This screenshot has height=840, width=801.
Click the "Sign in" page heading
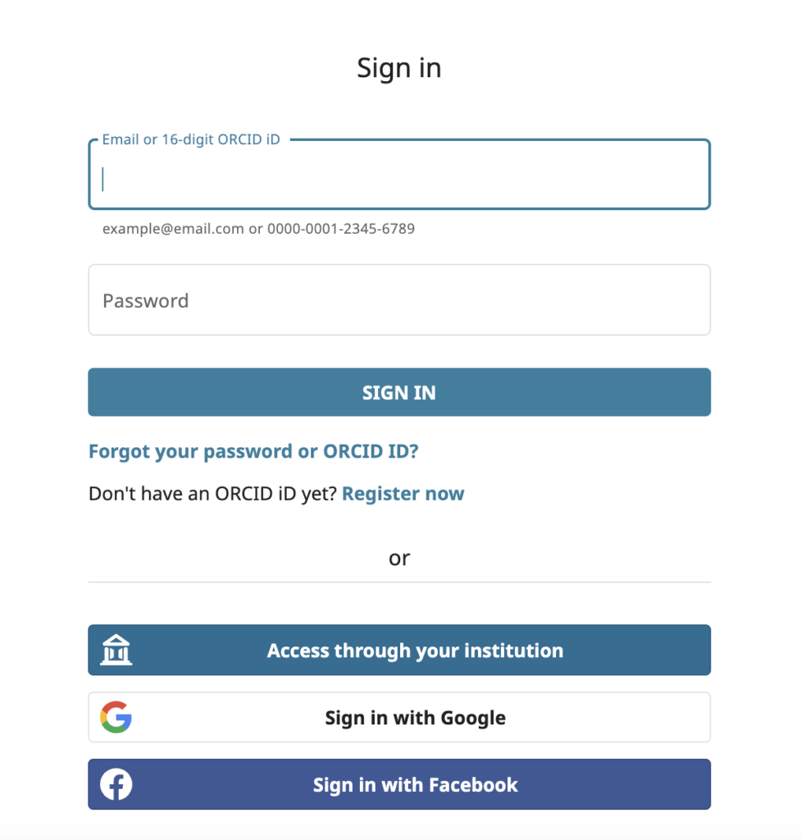point(399,67)
